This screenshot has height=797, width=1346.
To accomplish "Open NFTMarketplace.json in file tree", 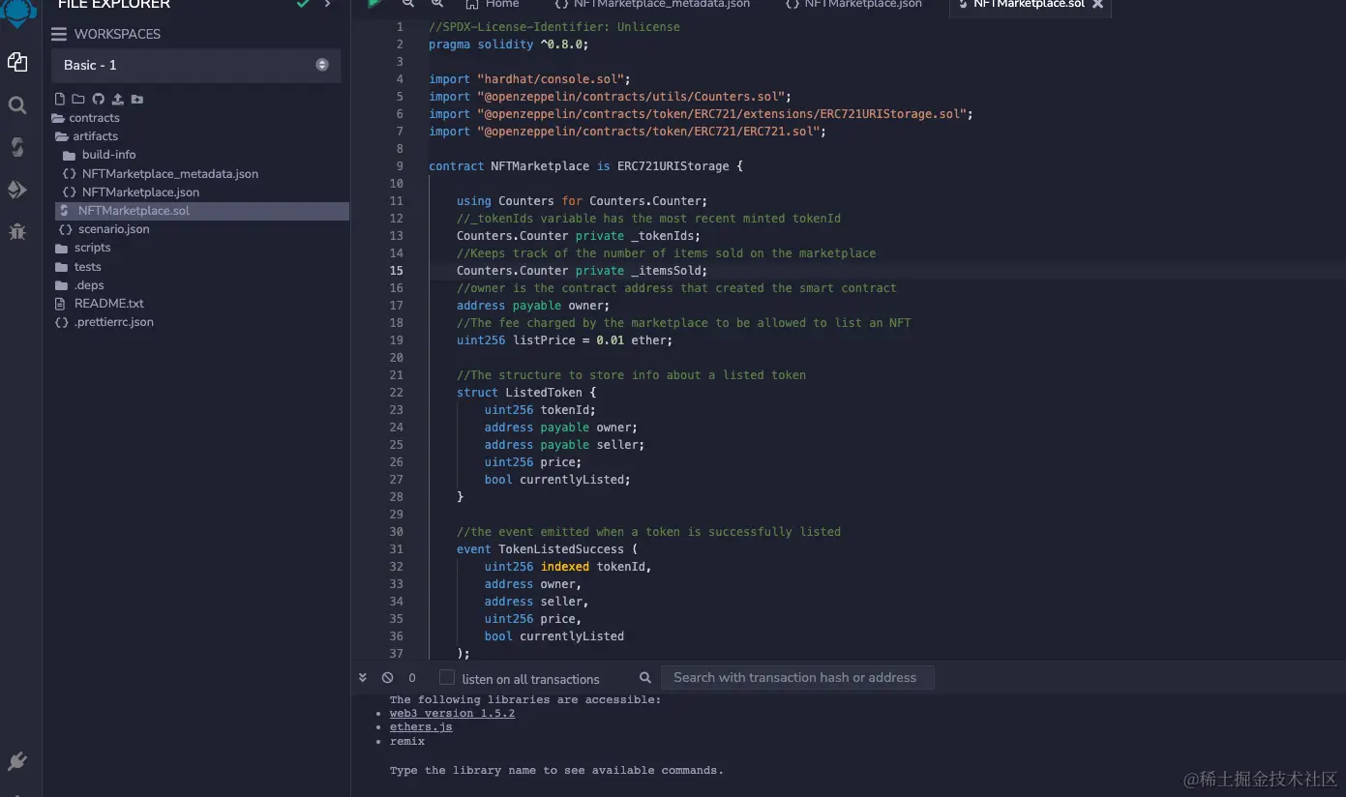I will point(132,192).
